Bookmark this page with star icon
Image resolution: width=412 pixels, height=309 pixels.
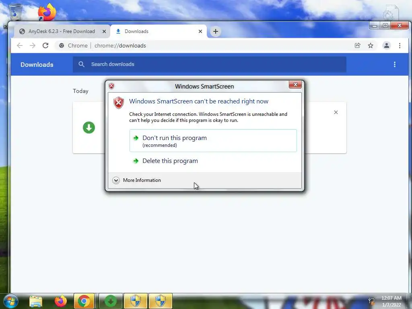[x=371, y=46]
